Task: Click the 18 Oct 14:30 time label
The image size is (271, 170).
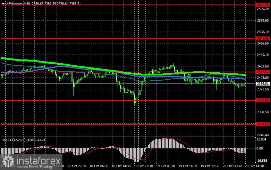Action: [x=121, y=166]
